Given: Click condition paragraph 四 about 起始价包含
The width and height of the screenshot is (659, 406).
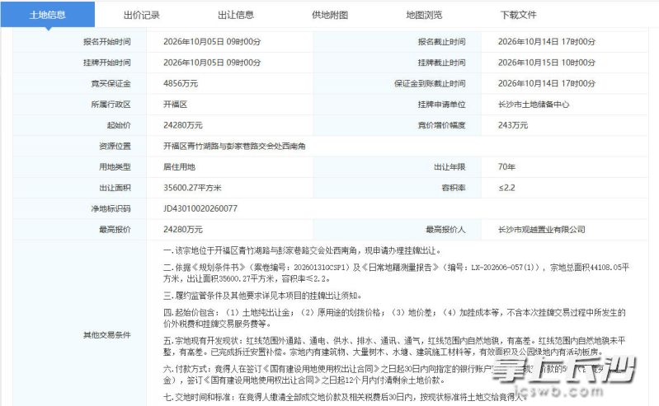Looking at the screenshot, I should [394, 318].
